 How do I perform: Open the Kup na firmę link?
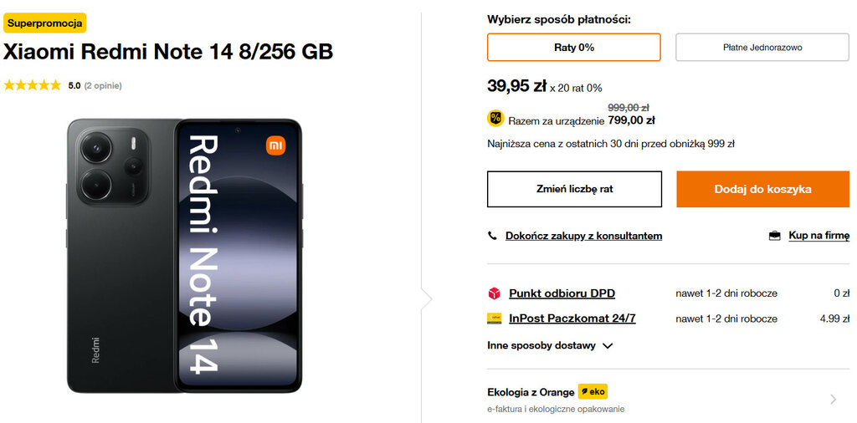[819, 236]
